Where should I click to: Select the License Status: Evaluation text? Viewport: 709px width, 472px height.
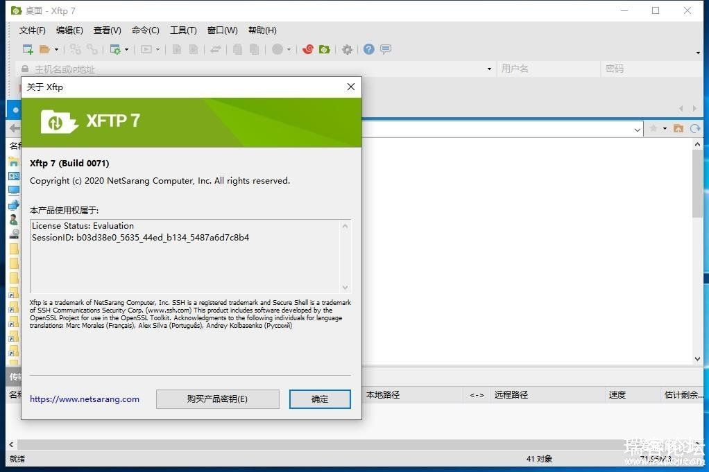[83, 226]
